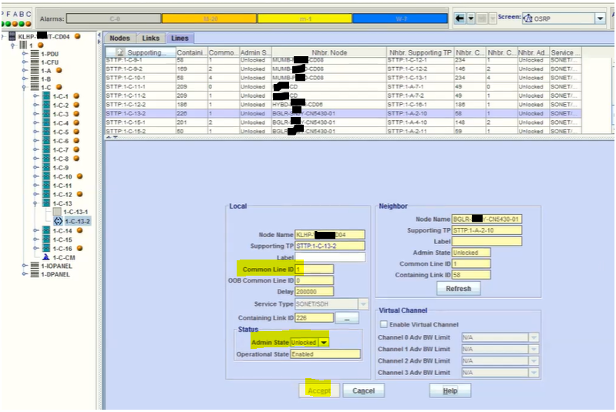Click the Accept button
The height and width of the screenshot is (412, 616).
tap(319, 390)
